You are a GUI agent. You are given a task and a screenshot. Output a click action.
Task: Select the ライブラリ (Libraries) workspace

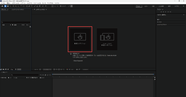tap(177, 6)
